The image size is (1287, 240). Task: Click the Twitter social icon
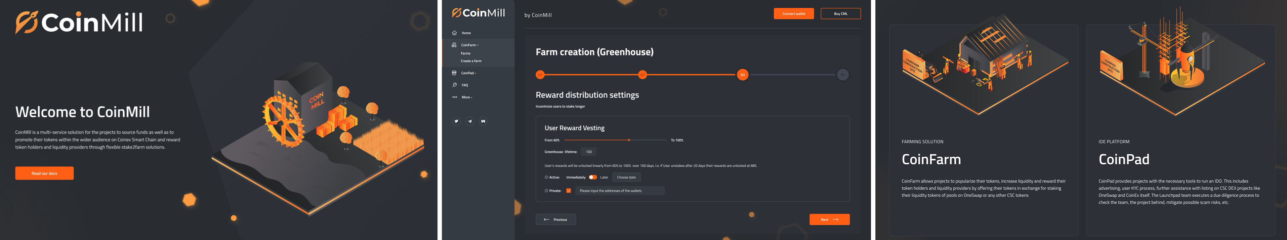[x=456, y=121]
